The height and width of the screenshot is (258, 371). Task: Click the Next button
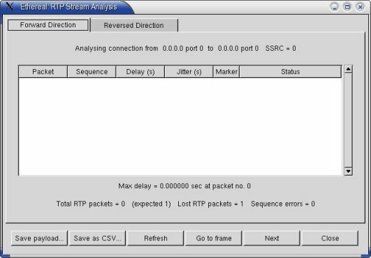272,238
